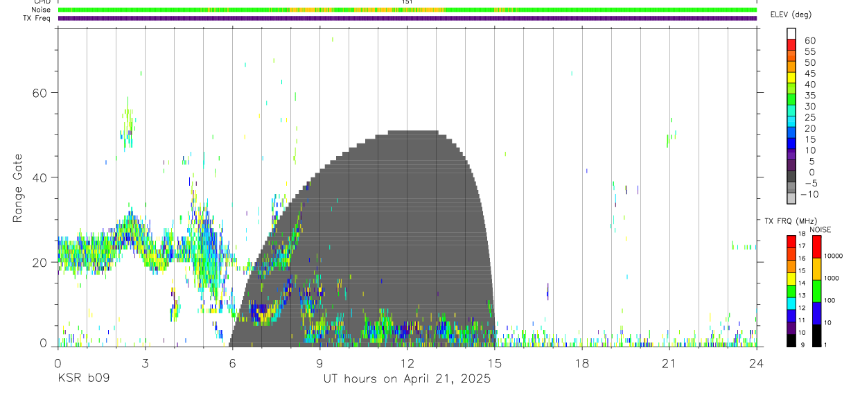Pick the cyan segment of the ELEV colorbar
This screenshot has height=393, width=851.
(x=791, y=121)
